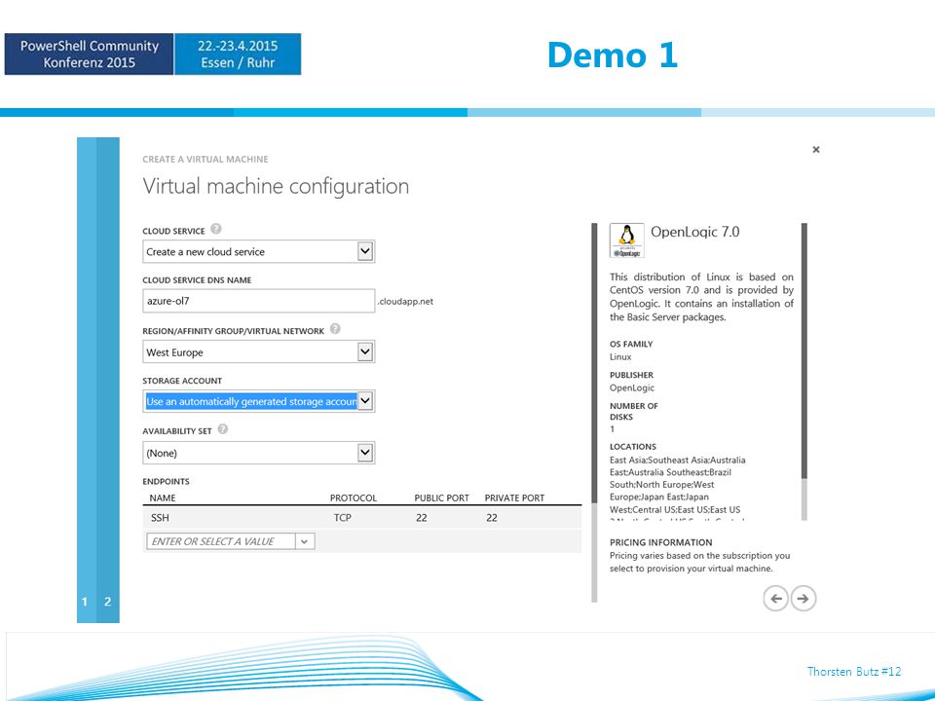Click the PROTOCOL column header
935x701 pixels.
(354, 498)
